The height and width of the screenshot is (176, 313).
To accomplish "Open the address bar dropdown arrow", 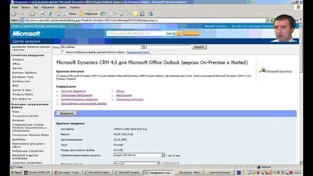I will click(x=267, y=21).
